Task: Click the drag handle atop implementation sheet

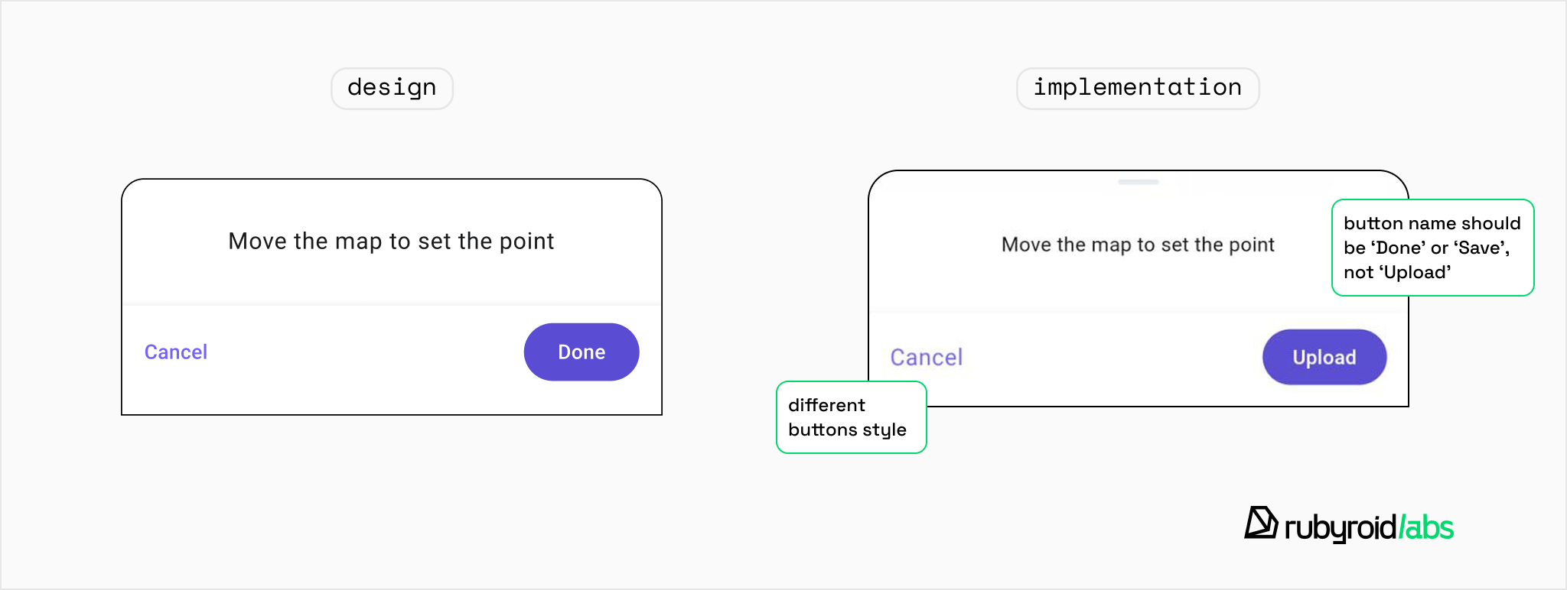Action: 1138,182
